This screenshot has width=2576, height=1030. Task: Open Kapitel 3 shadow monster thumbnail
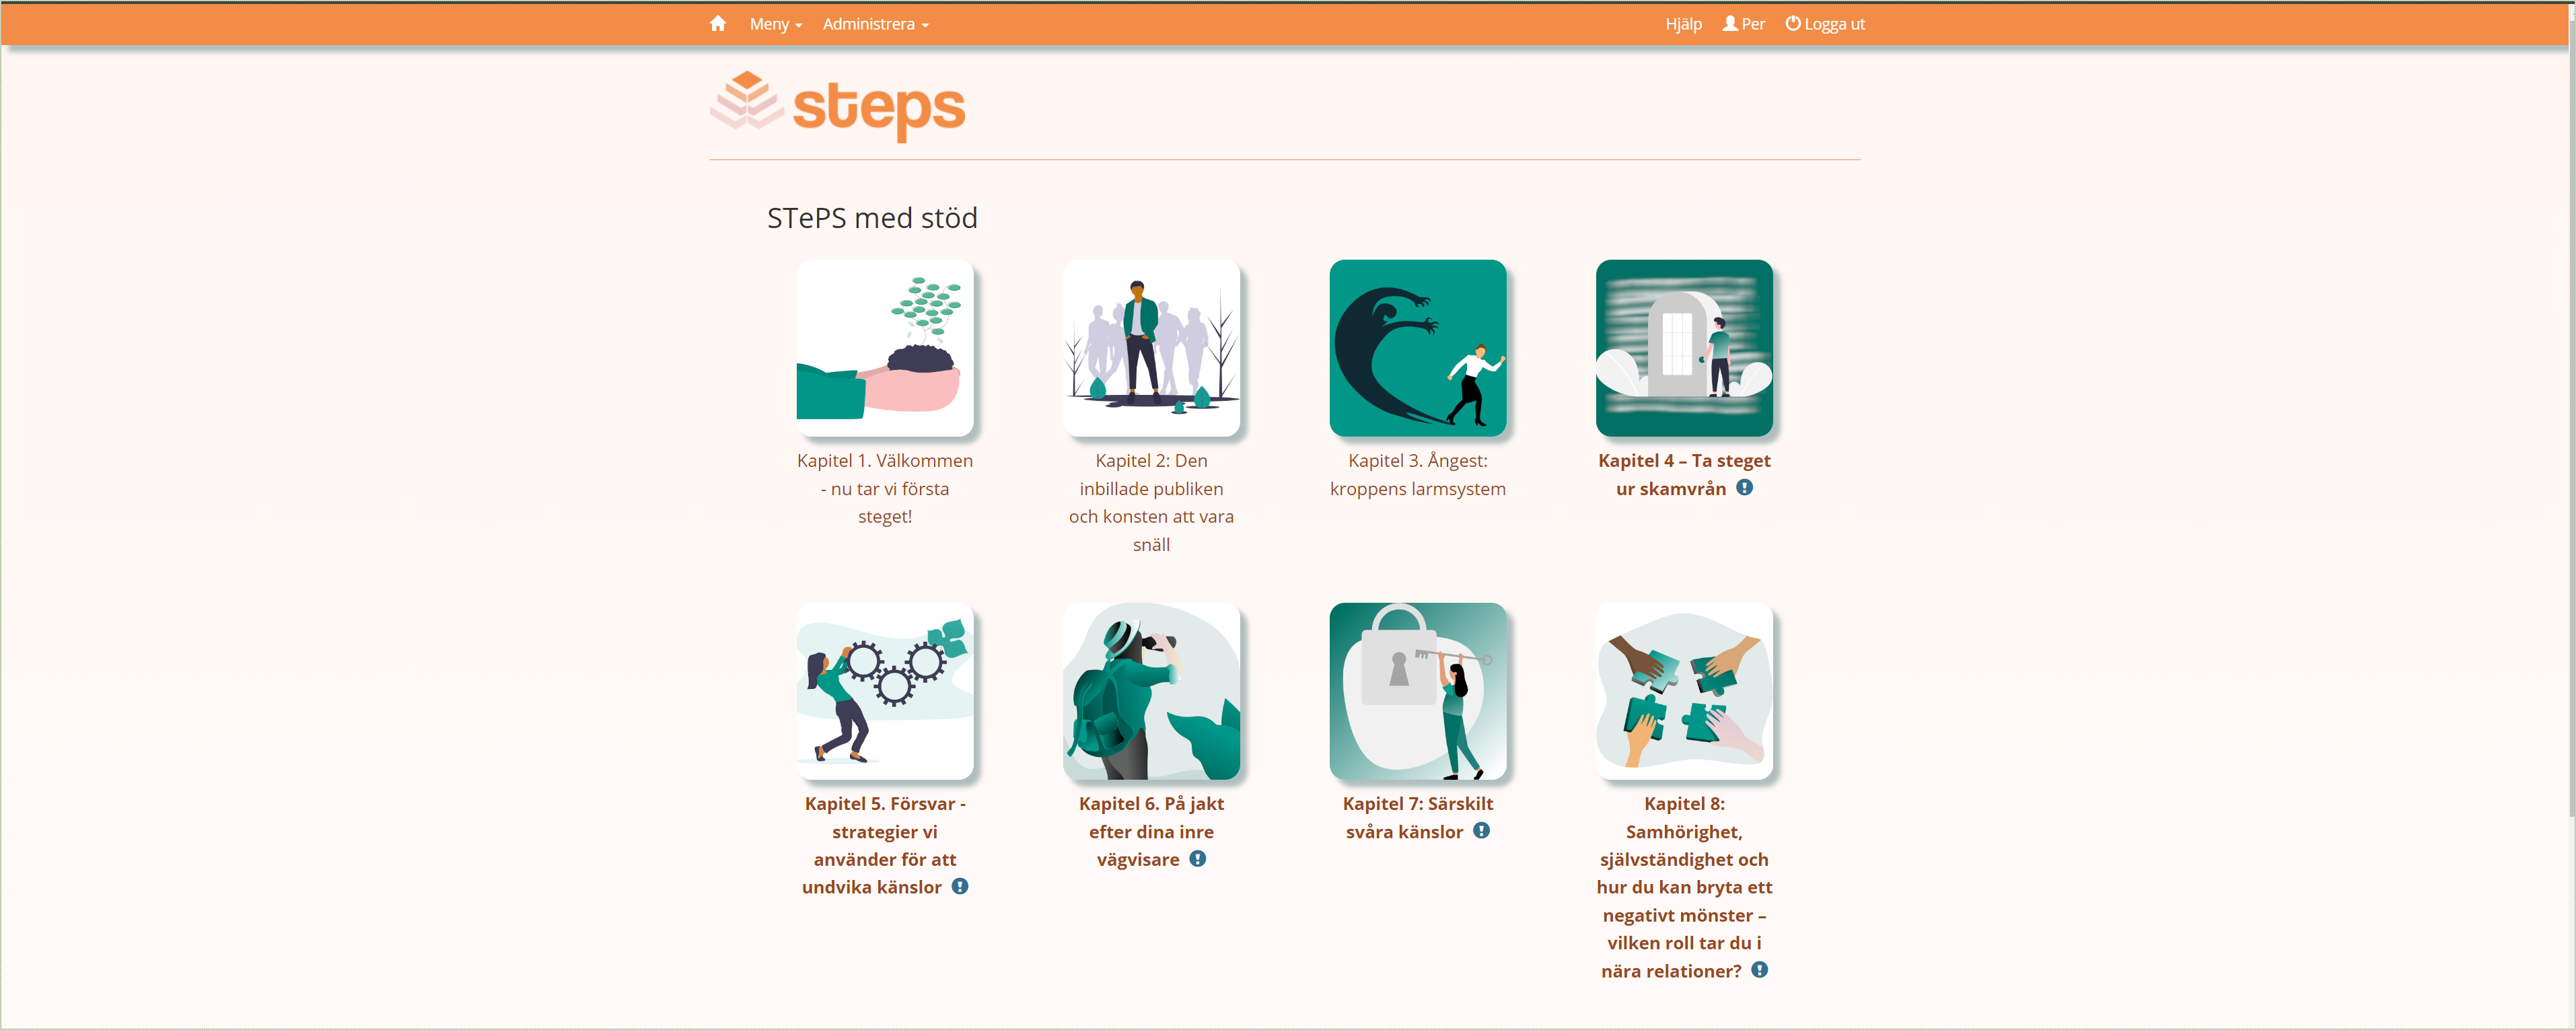click(x=1418, y=348)
